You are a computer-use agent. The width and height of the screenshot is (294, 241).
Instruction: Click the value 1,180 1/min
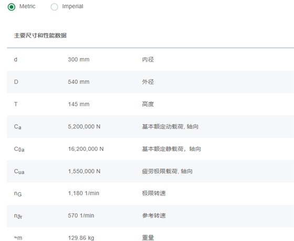click(x=83, y=193)
